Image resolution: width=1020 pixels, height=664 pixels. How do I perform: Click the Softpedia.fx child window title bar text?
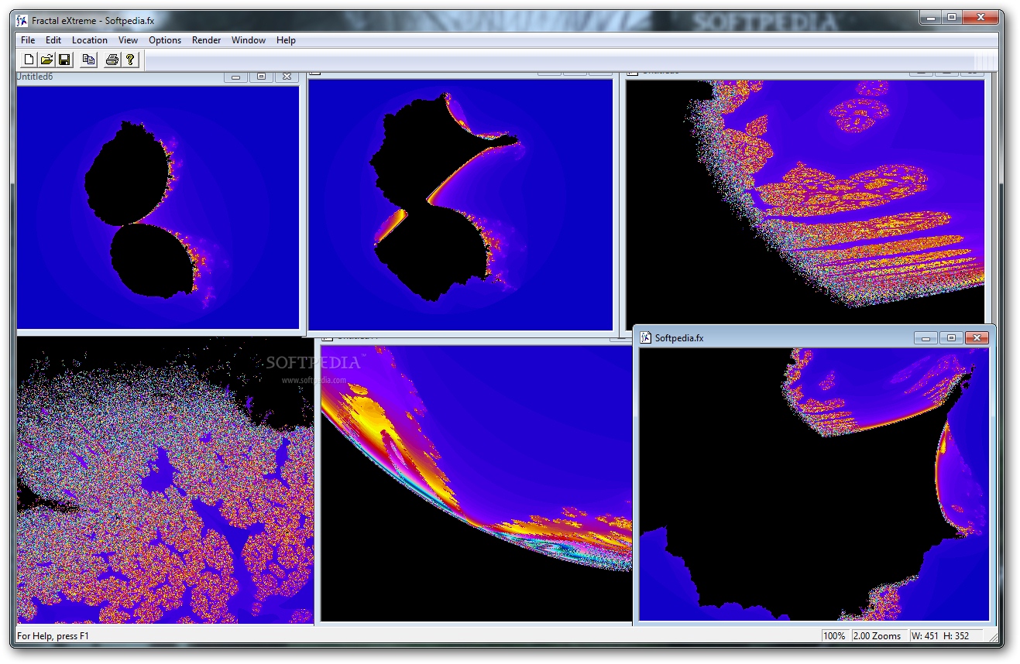click(679, 338)
